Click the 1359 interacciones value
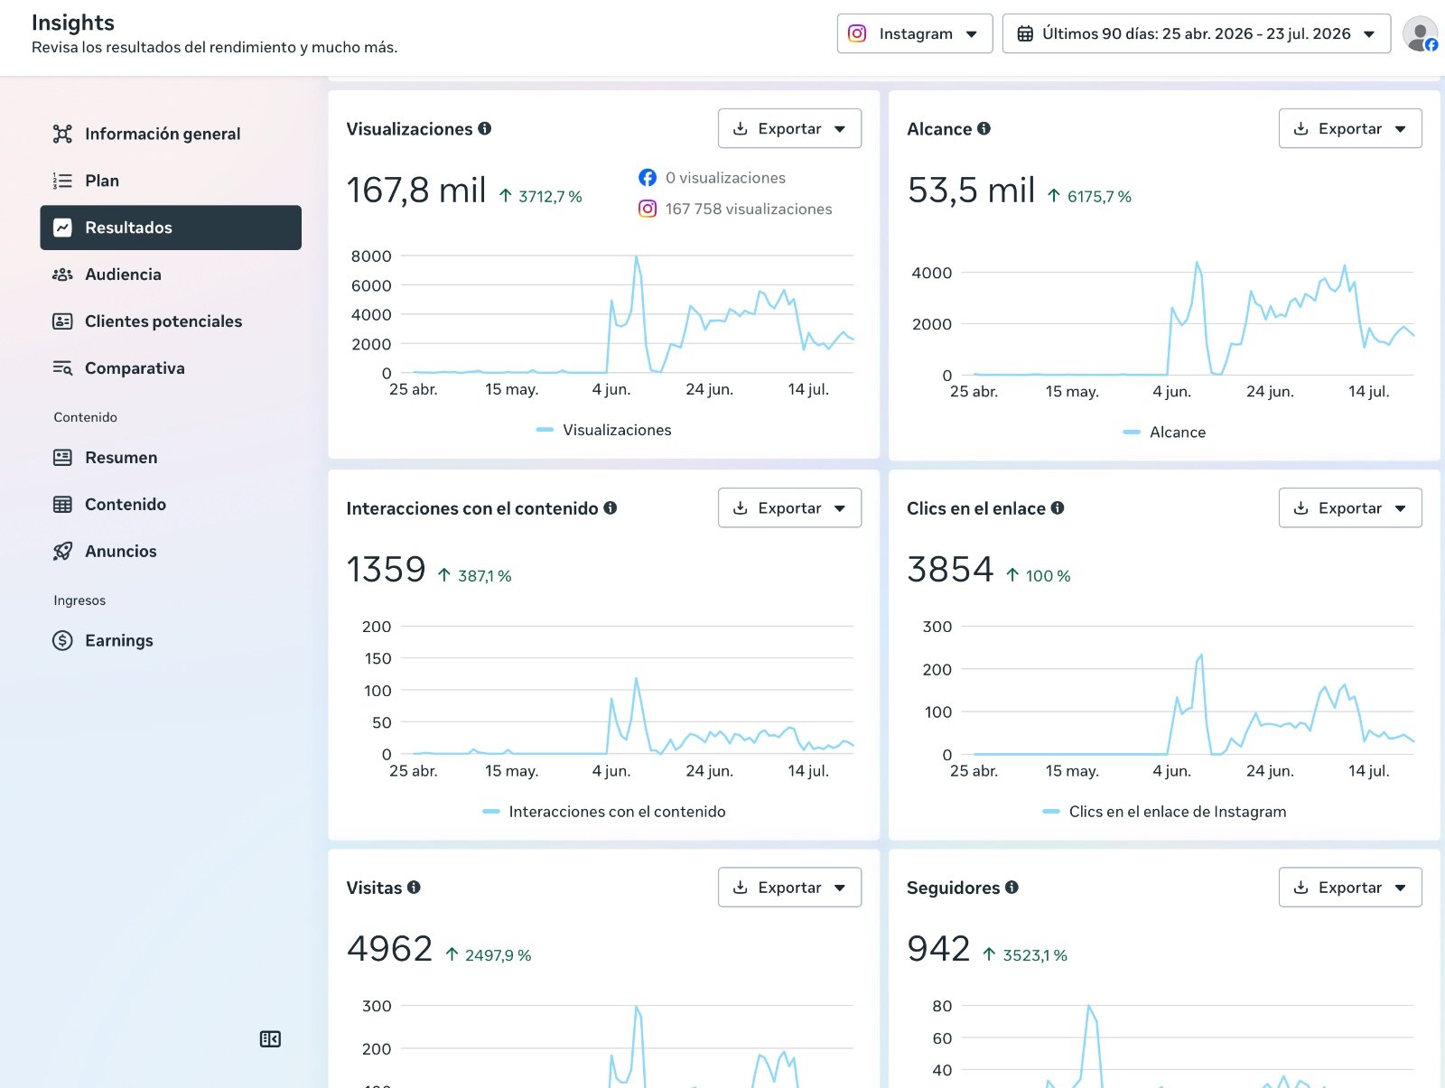1445x1088 pixels. (x=386, y=570)
